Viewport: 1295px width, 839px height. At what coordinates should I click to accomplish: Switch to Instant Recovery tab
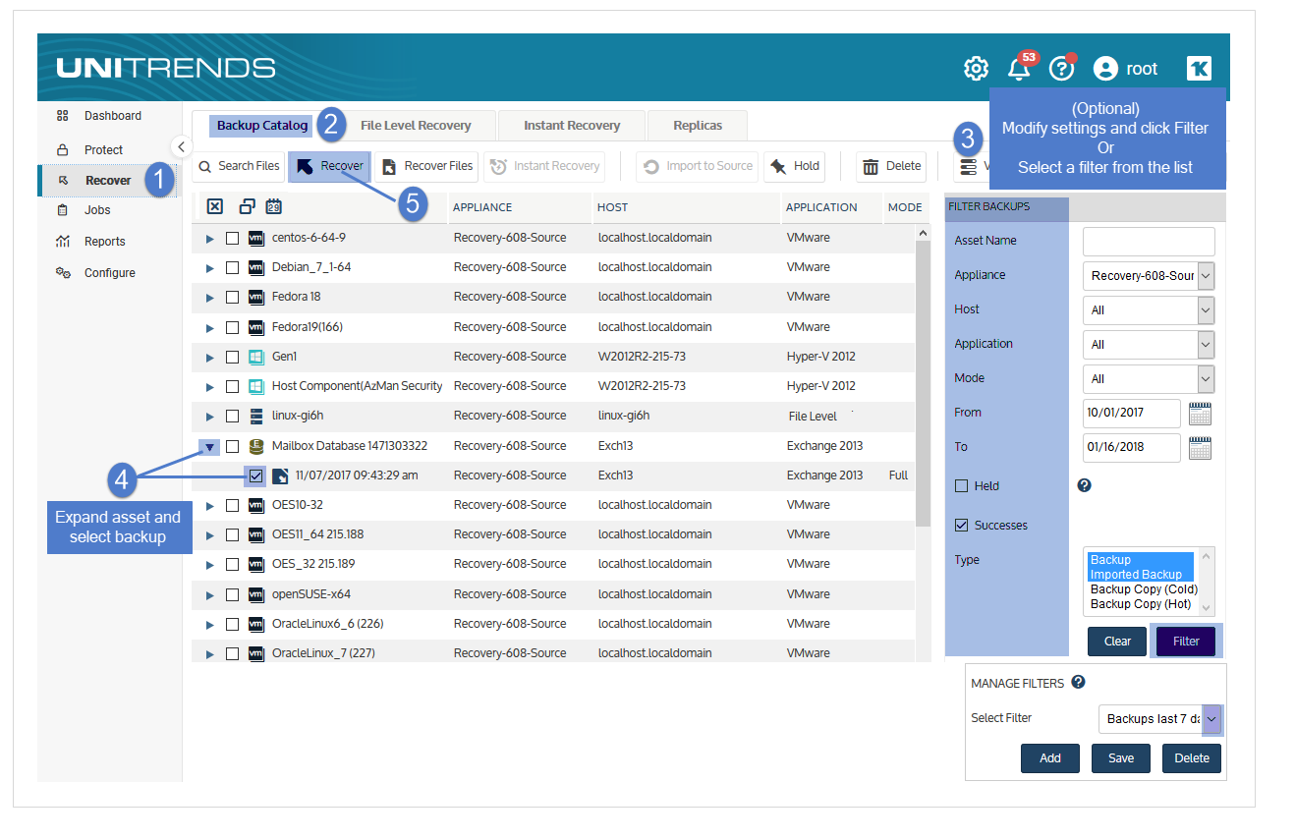(x=572, y=126)
